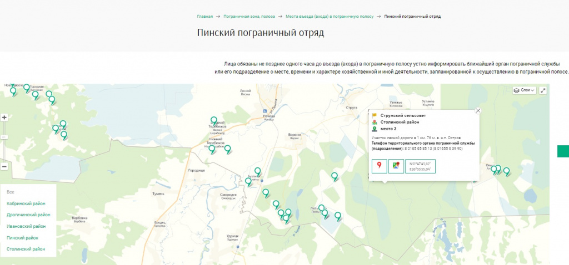The height and width of the screenshot is (265, 569).
Task: Click the Столинский район line in popup
Action: (400, 122)
